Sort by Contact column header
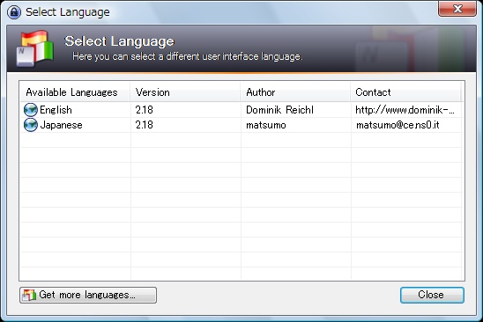Image resolution: width=483 pixels, height=322 pixels. pos(406,92)
